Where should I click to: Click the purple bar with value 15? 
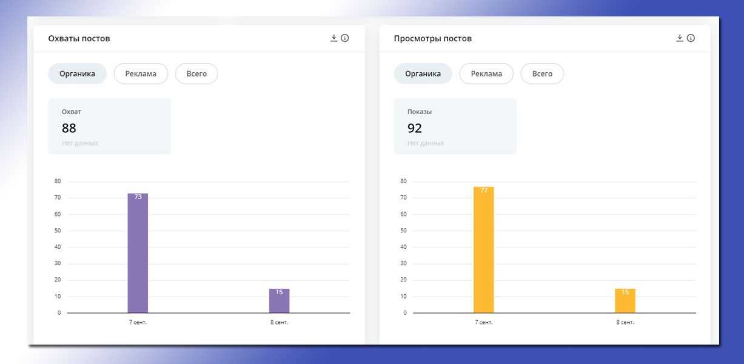pos(280,301)
